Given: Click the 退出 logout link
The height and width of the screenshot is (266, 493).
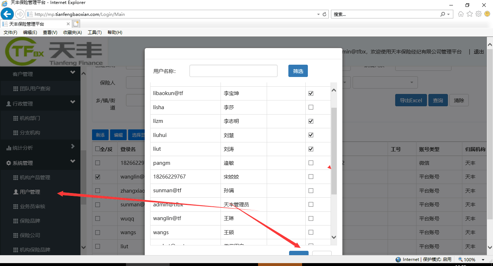Looking at the screenshot, I should point(479,52).
